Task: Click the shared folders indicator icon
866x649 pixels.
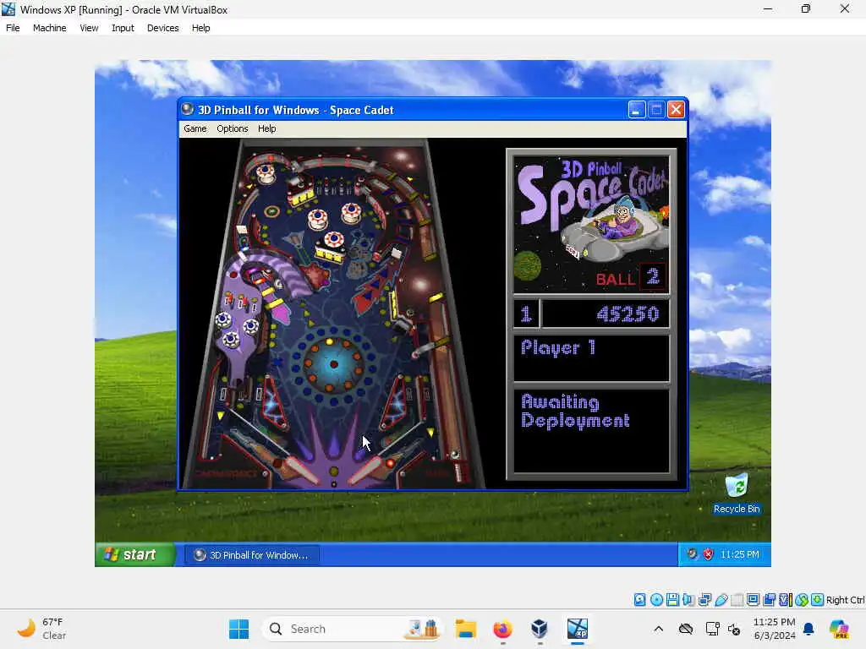Action: (737, 600)
